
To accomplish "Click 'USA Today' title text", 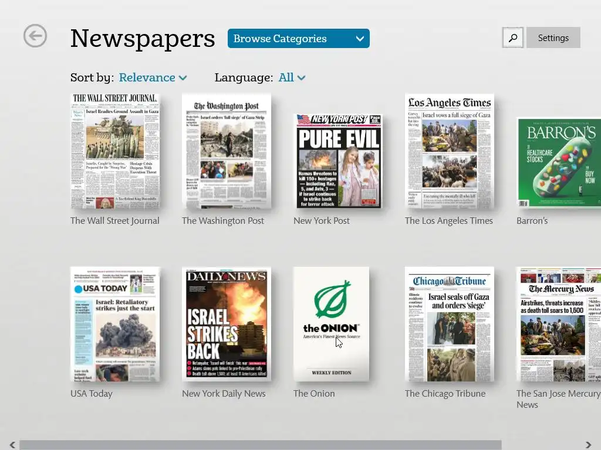I will (x=91, y=394).
